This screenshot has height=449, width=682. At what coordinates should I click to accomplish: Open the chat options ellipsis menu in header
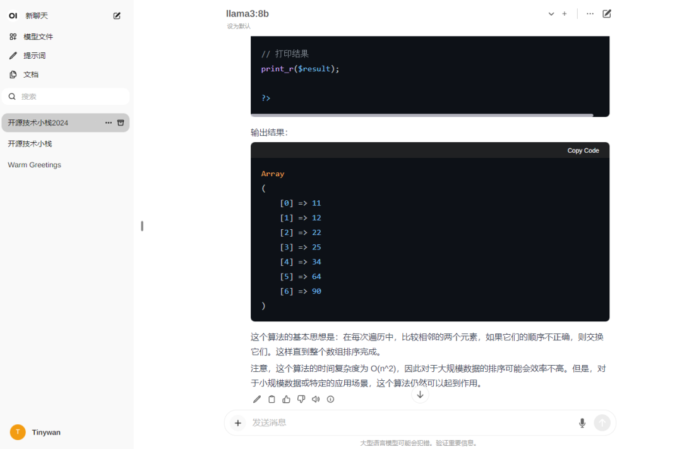coord(590,13)
